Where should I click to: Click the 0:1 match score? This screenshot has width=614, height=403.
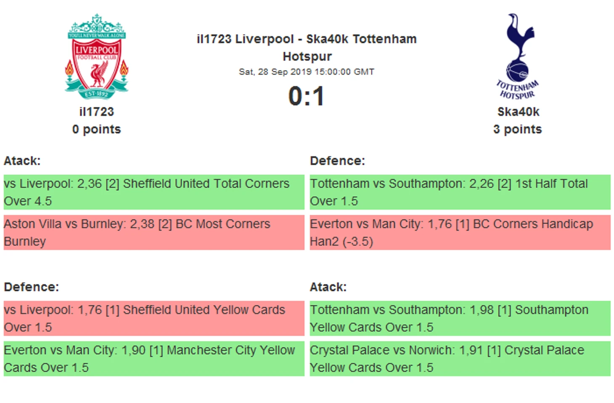pyautogui.click(x=307, y=96)
